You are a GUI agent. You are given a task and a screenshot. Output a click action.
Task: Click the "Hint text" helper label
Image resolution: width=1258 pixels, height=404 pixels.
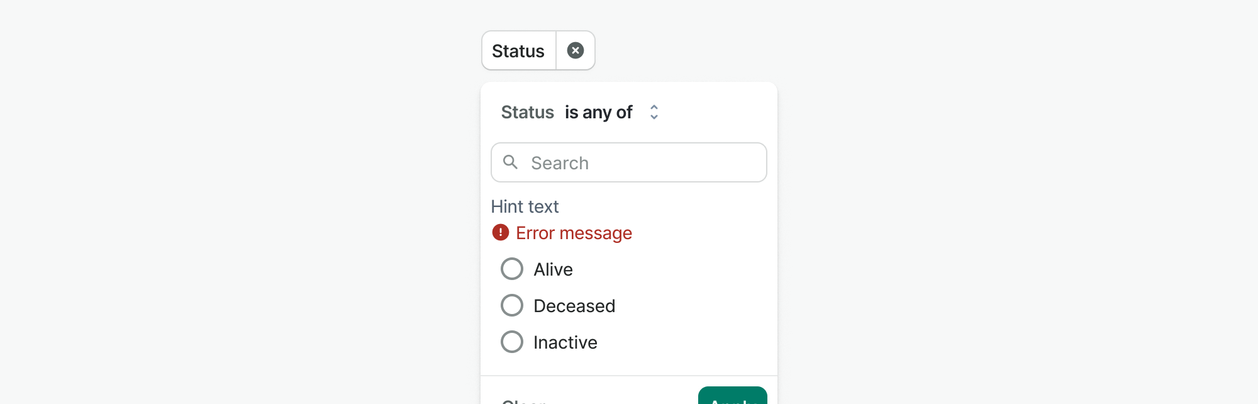[x=525, y=206]
